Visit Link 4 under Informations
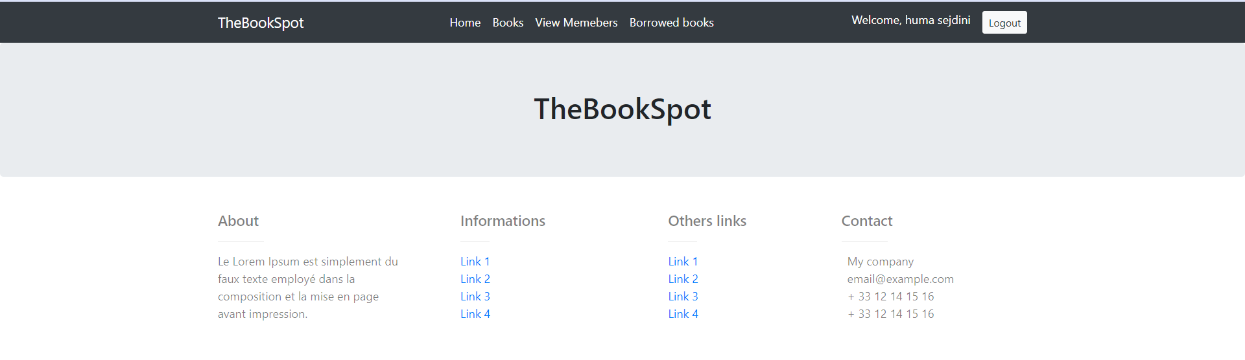Screen dimensions: 1245x360 (475, 314)
